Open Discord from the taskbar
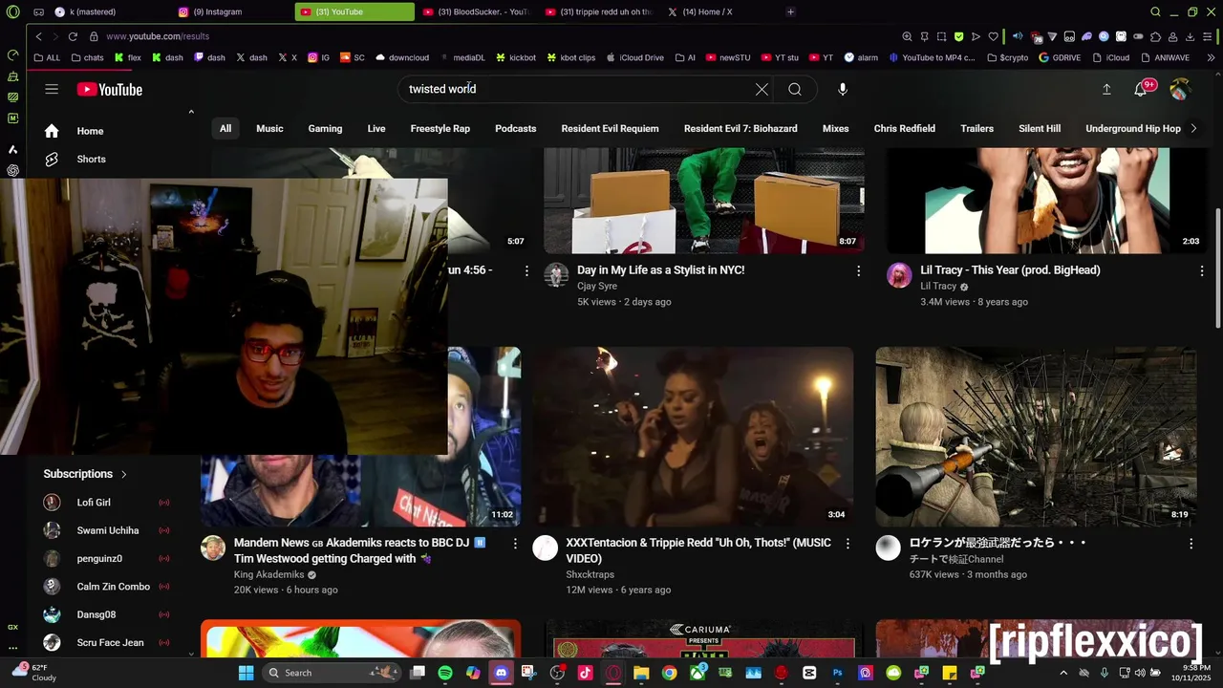Viewport: 1223px width, 688px height. [501, 673]
